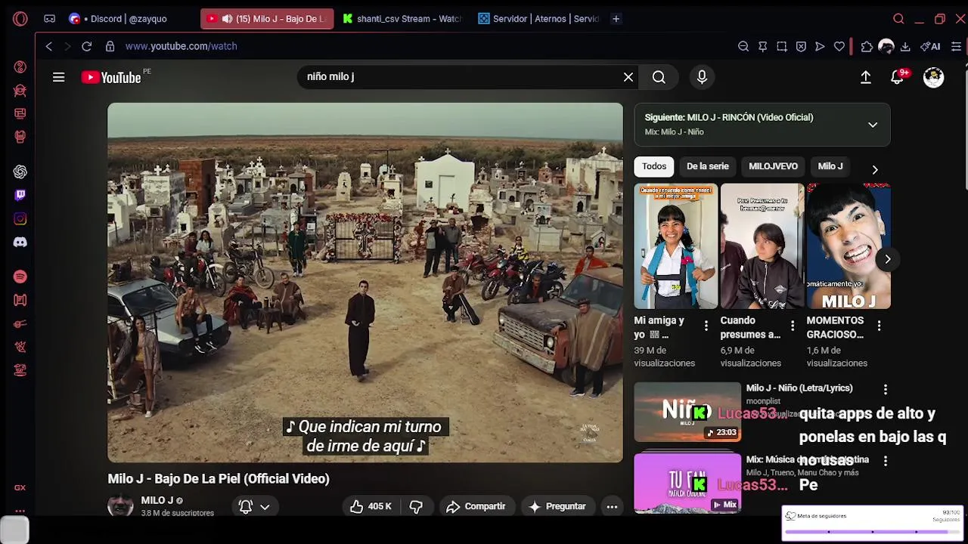Open the YouTube account avatar menu
Image resolution: width=968 pixels, height=544 pixels.
934,77
